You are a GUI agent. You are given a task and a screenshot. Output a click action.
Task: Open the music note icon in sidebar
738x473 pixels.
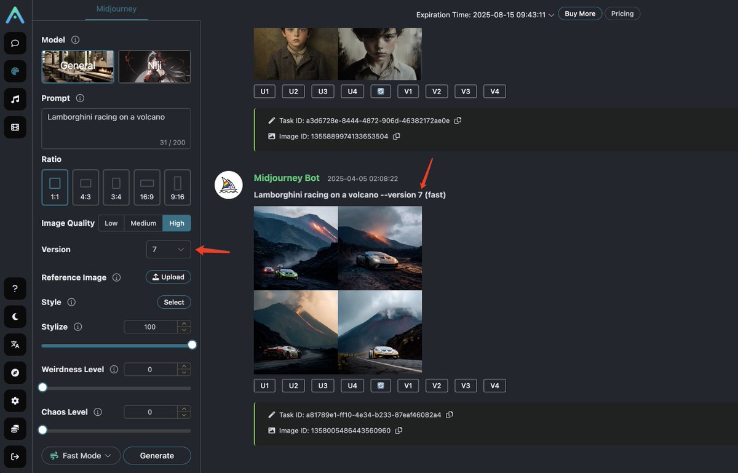point(15,99)
